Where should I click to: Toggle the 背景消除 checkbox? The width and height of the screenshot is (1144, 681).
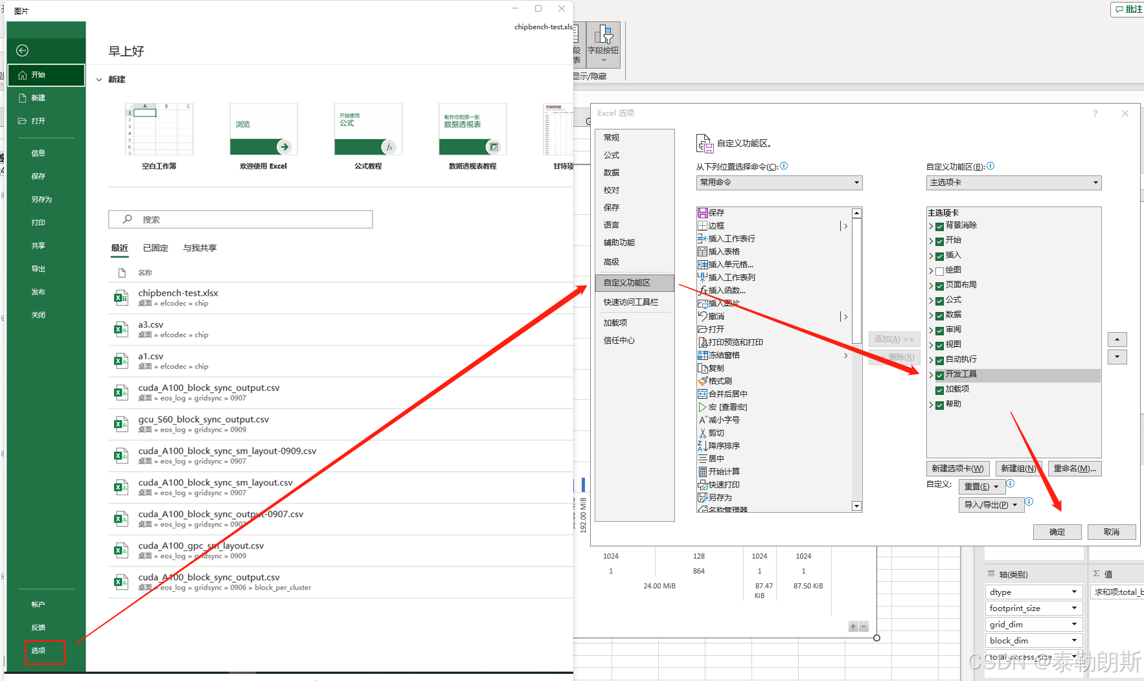pos(939,227)
